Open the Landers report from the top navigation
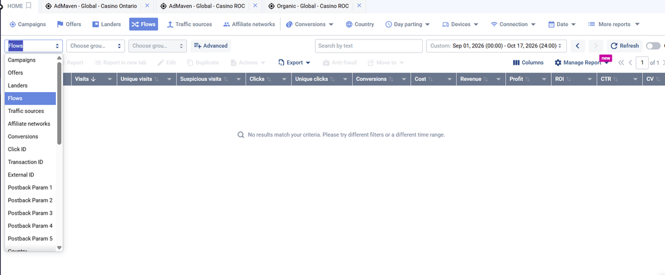Viewport: 665px width, 275px height. pos(107,24)
